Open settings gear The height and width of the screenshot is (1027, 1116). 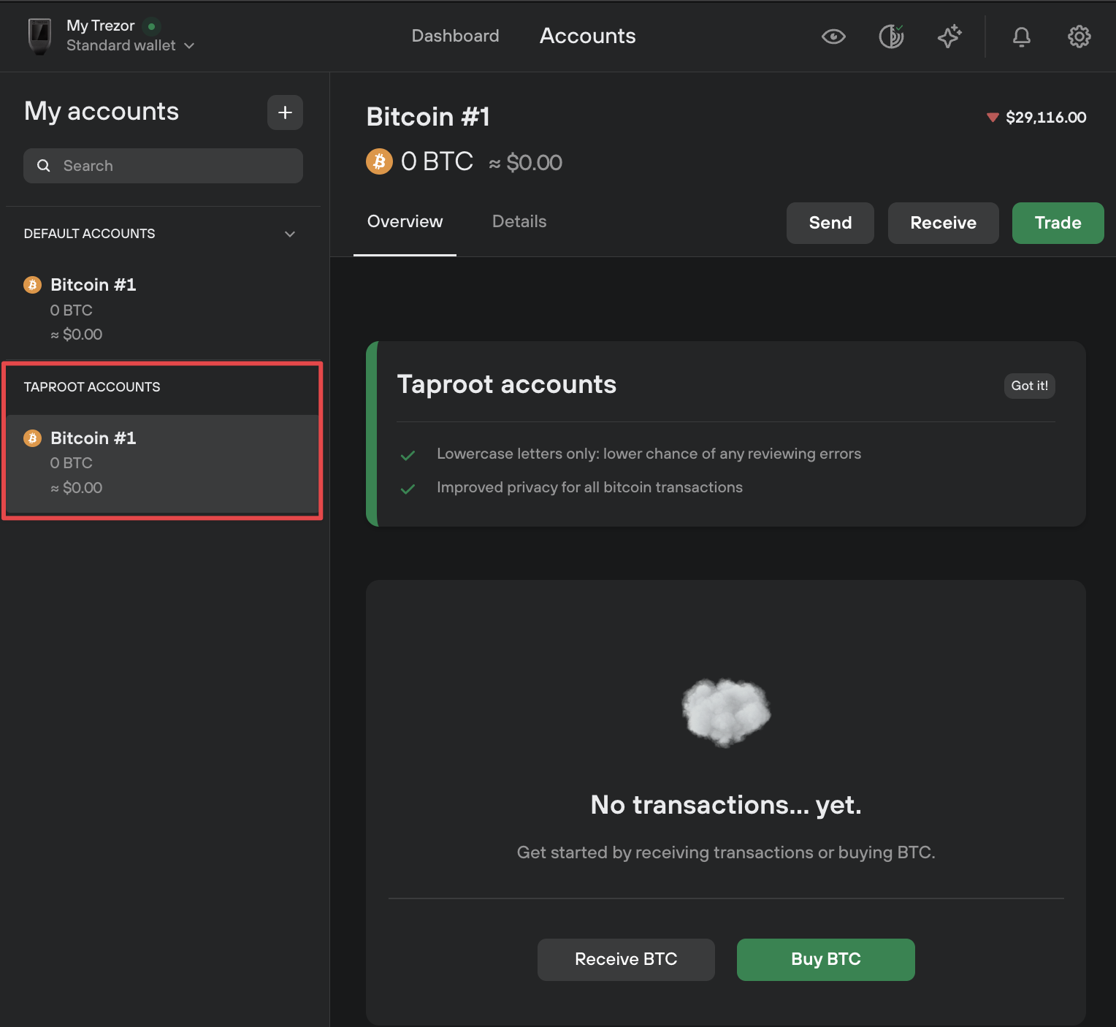1079,37
